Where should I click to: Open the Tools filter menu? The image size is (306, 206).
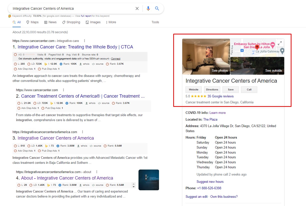155,22
